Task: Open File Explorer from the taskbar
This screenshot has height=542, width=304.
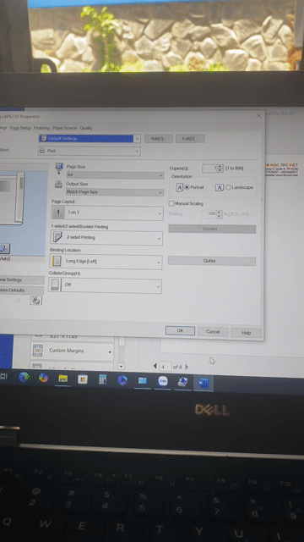Action: click(x=62, y=379)
